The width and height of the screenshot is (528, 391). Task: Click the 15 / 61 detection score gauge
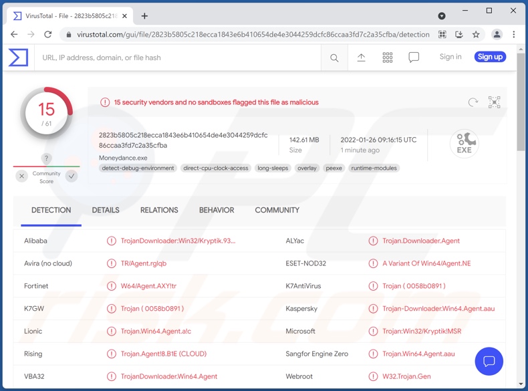click(x=46, y=114)
